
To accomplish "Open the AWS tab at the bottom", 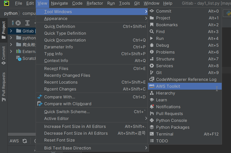I will (14, 141).
